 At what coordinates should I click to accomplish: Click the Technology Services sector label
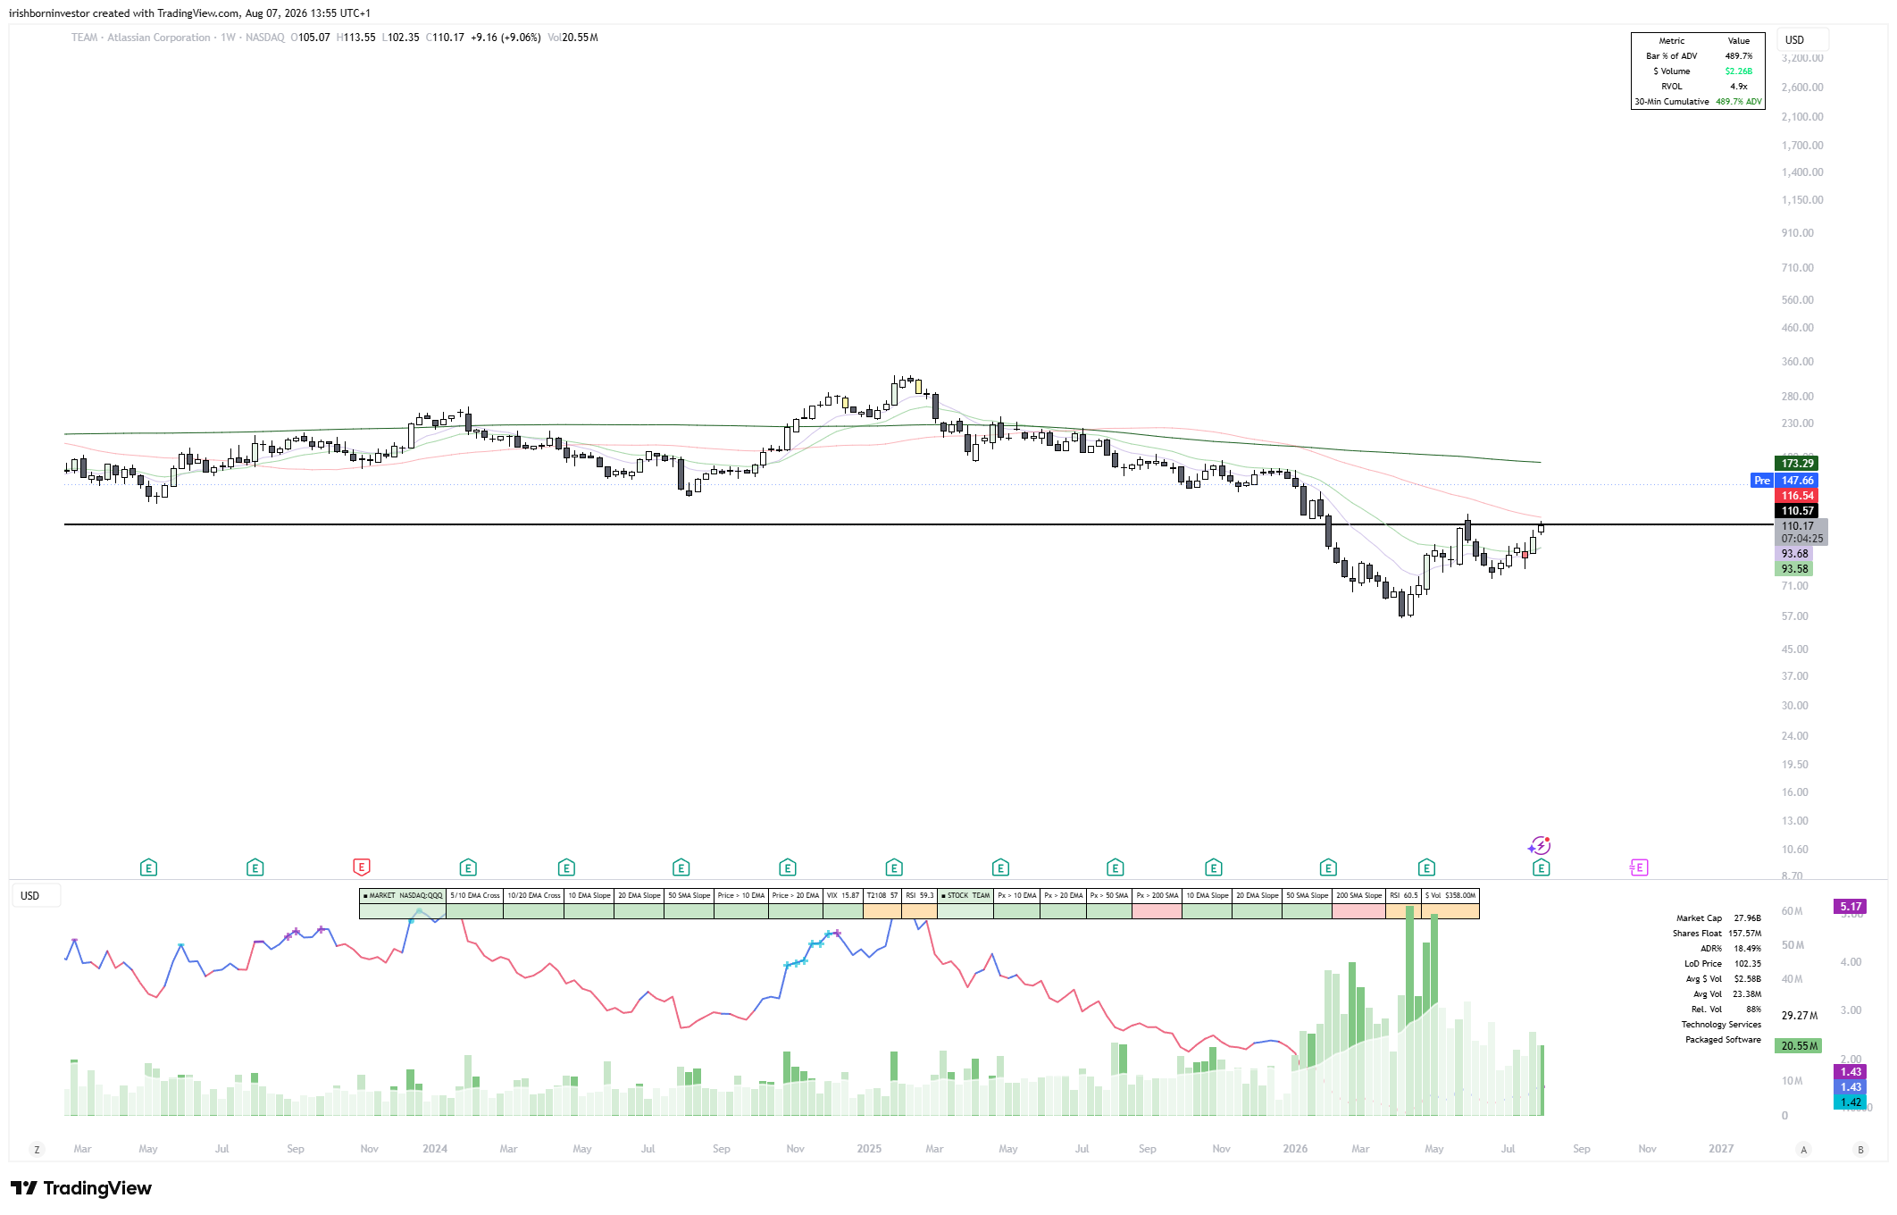pos(1721,1025)
